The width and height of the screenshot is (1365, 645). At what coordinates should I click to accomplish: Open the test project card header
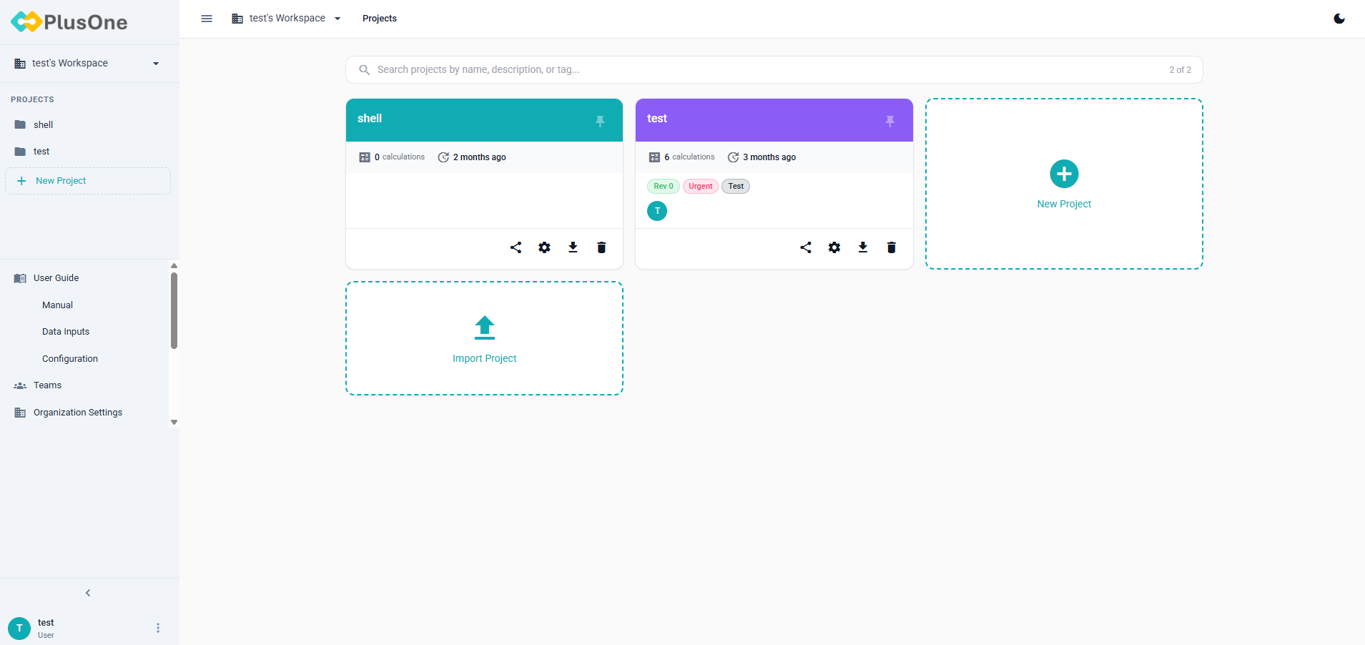[x=774, y=120]
